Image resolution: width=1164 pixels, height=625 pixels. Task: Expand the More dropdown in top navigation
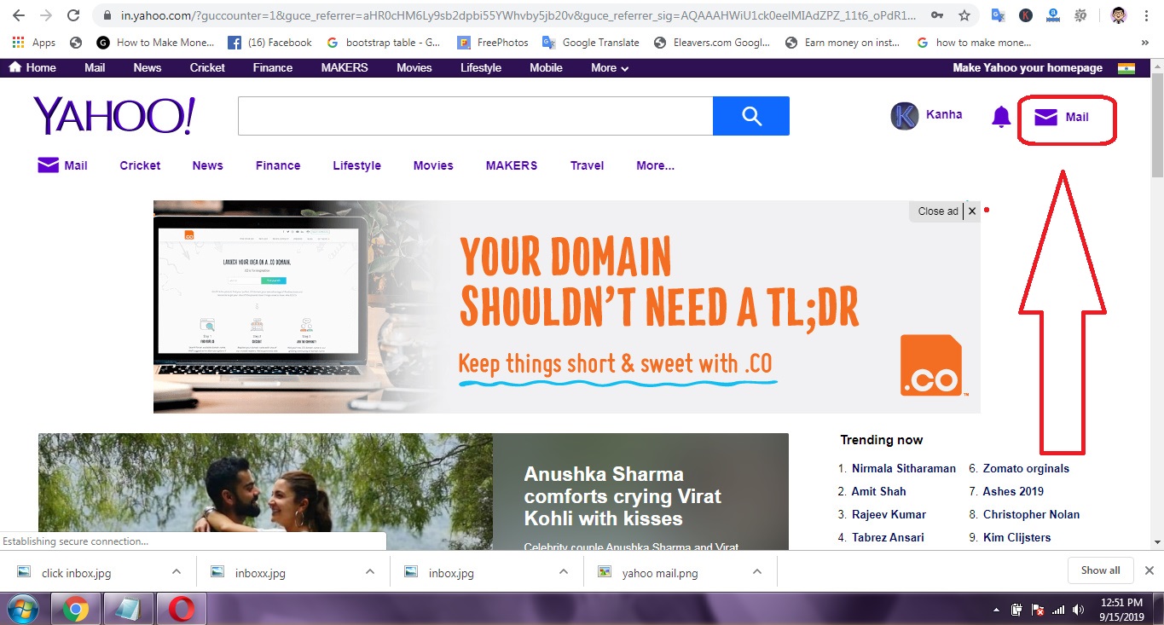pyautogui.click(x=607, y=67)
